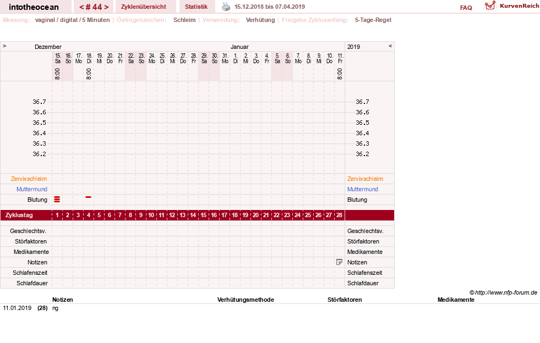Click the cycle number # 44
The height and width of the screenshot is (343, 540).
point(94,7)
